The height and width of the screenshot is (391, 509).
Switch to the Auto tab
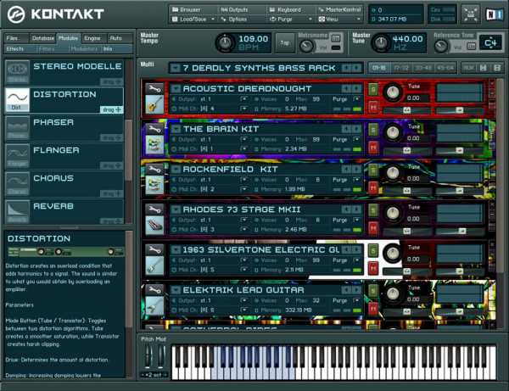(x=120, y=38)
